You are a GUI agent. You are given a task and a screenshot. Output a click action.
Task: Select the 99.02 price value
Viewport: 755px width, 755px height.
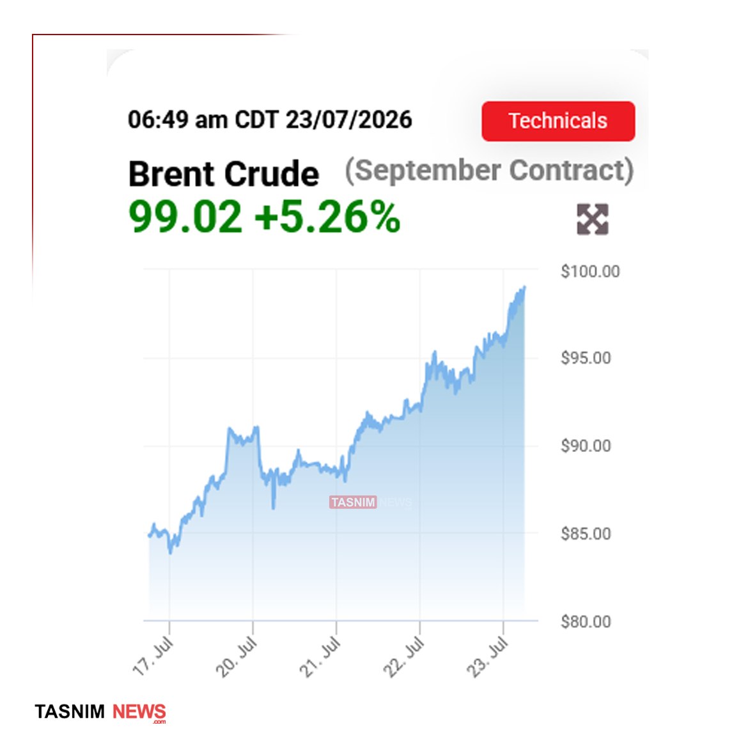[185, 217]
